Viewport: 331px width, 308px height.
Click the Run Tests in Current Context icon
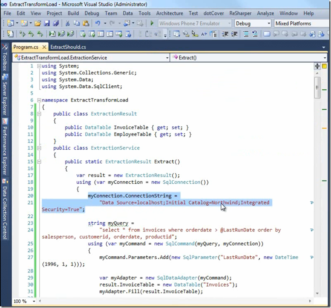(52, 34)
